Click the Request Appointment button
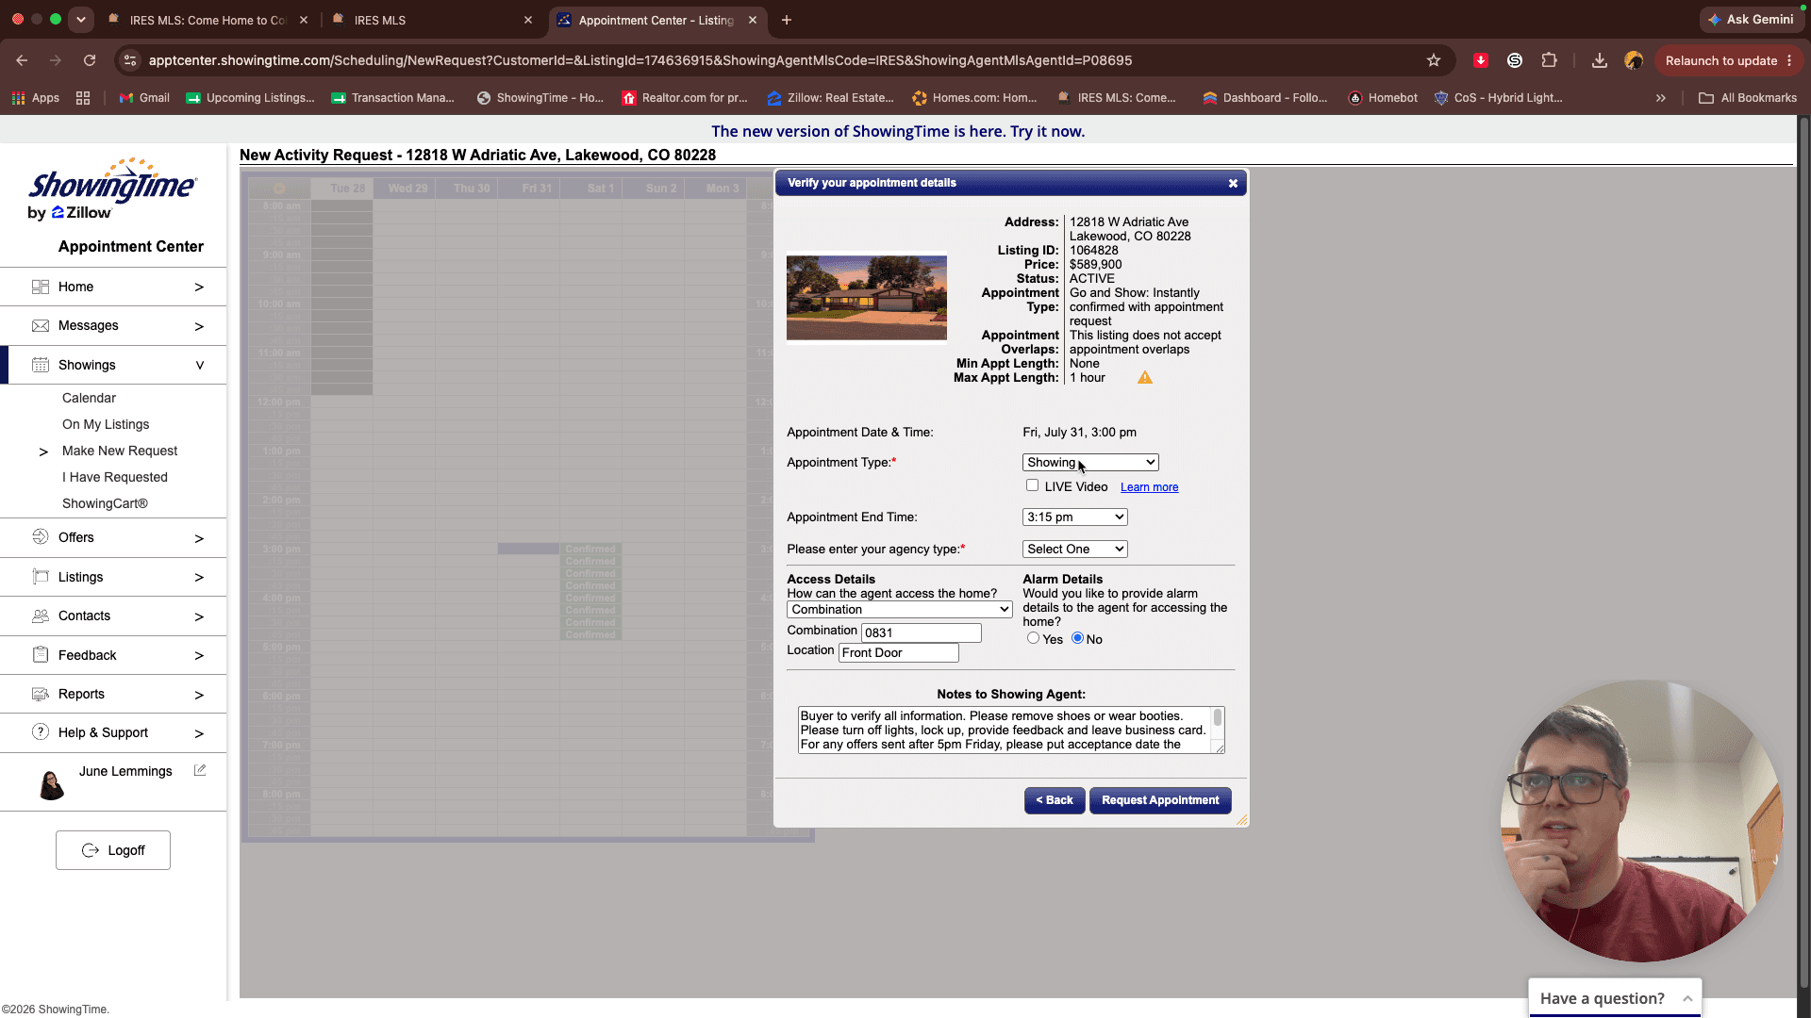The height and width of the screenshot is (1018, 1811). [x=1160, y=800]
